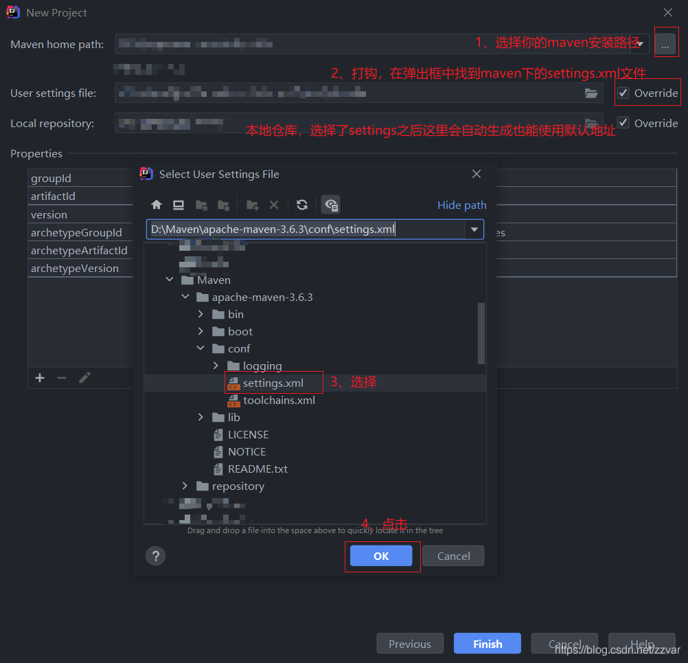Toggle Override for User settings file
The image size is (688, 663).
(x=623, y=93)
